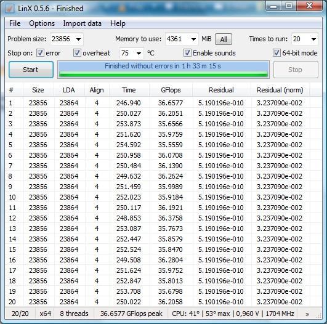Select time value 249.508 in row 16
327x324 pixels.
[129, 260]
